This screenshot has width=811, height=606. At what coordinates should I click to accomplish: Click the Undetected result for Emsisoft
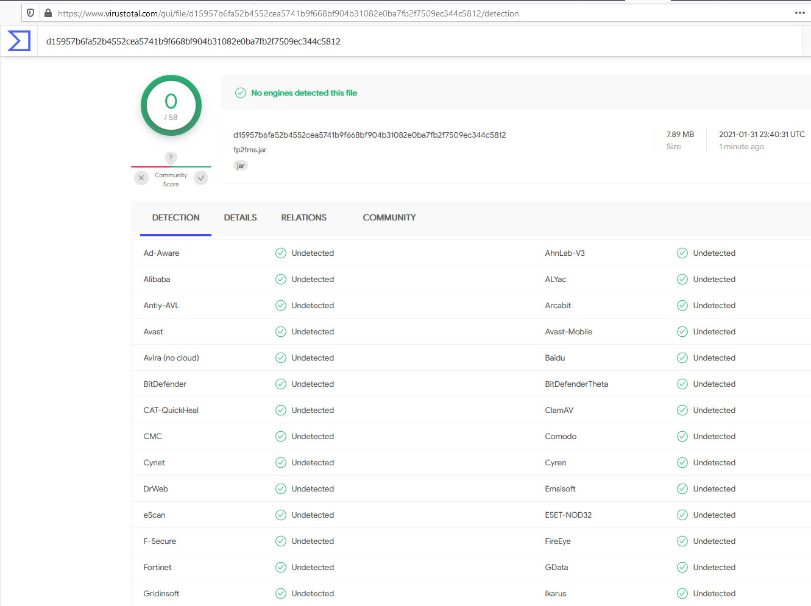point(714,489)
